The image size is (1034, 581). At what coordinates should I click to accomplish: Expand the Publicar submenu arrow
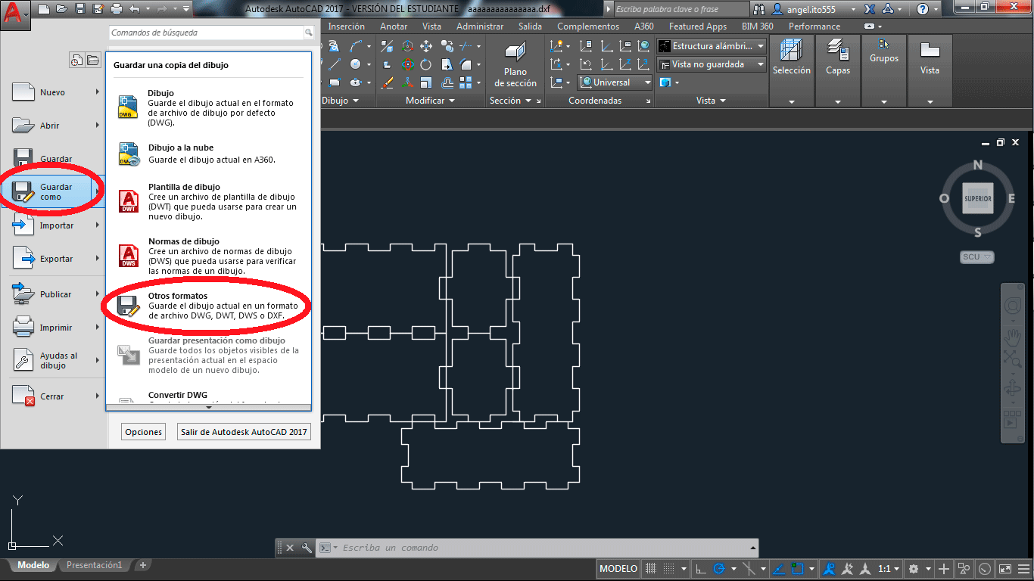coord(98,294)
